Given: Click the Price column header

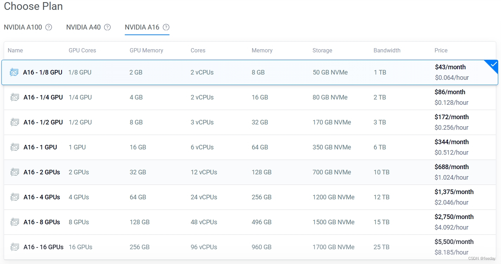Looking at the screenshot, I should [x=441, y=50].
